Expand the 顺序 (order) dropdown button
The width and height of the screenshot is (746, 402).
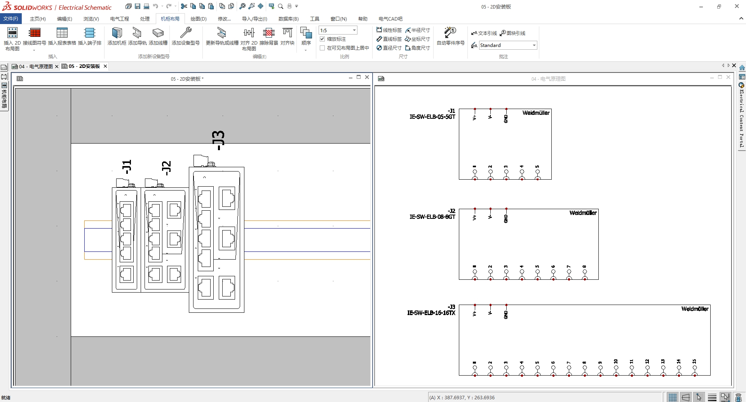point(306,50)
